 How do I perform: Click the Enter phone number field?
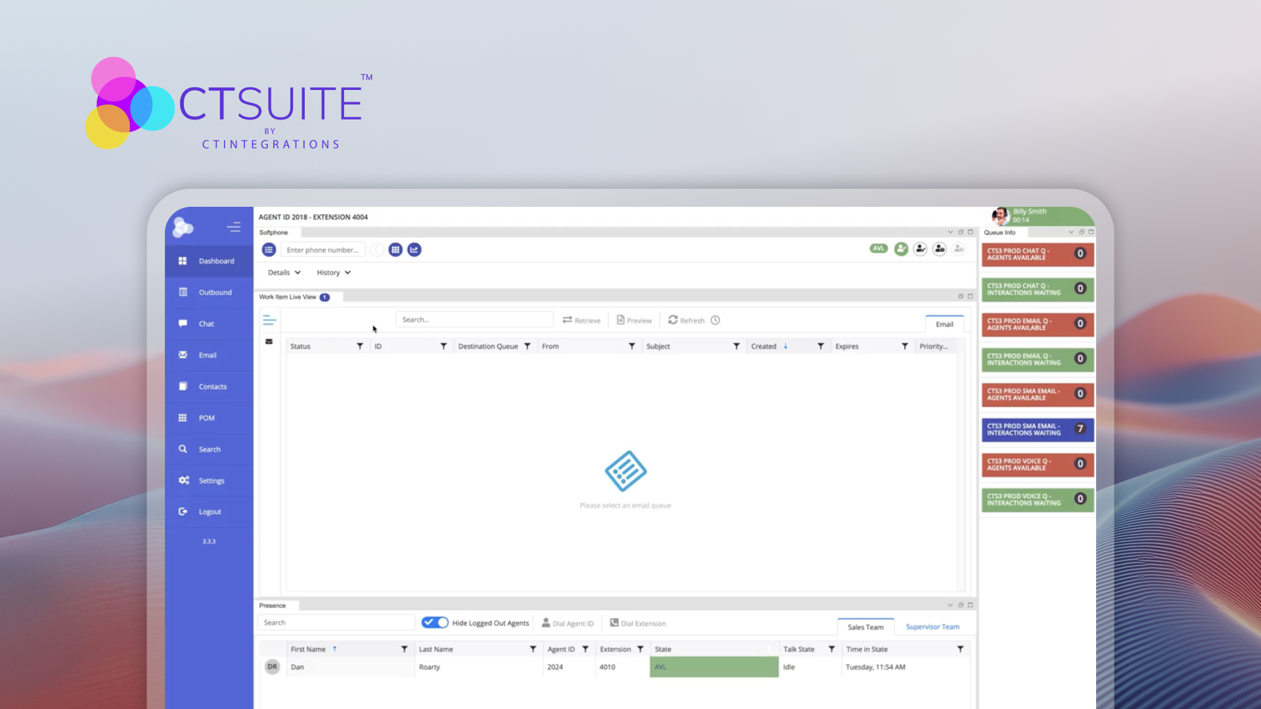click(x=323, y=250)
